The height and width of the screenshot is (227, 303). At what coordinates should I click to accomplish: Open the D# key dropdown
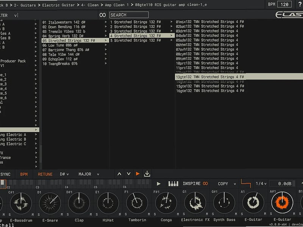point(64,174)
